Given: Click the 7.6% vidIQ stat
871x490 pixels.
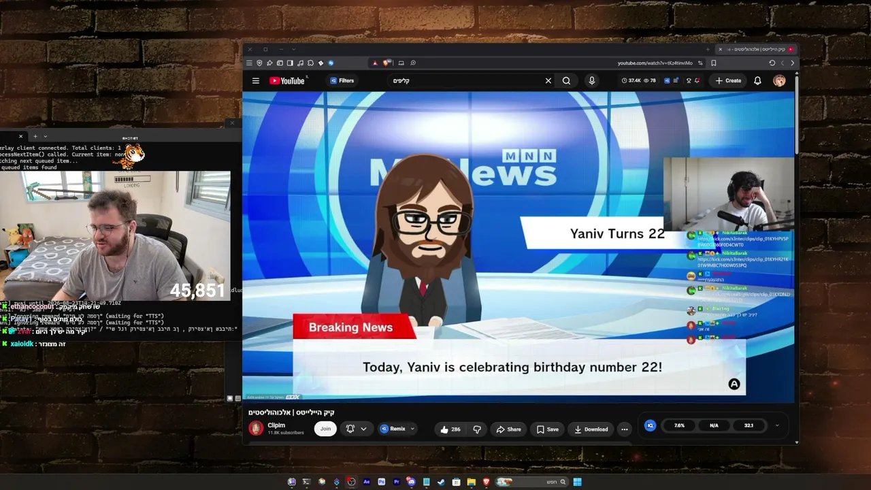Looking at the screenshot, I should (x=679, y=425).
